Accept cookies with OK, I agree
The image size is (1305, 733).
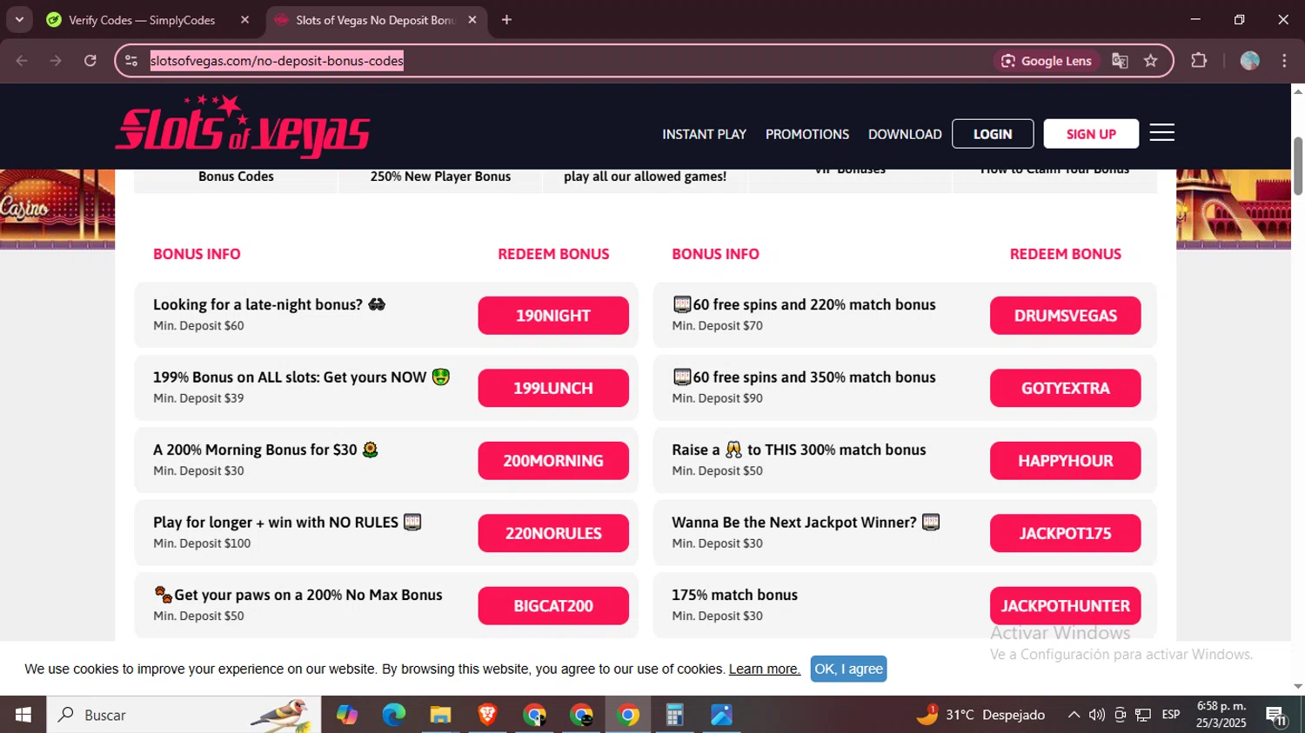click(848, 669)
